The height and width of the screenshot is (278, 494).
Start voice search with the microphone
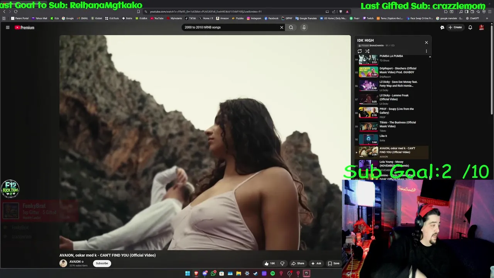304,27
